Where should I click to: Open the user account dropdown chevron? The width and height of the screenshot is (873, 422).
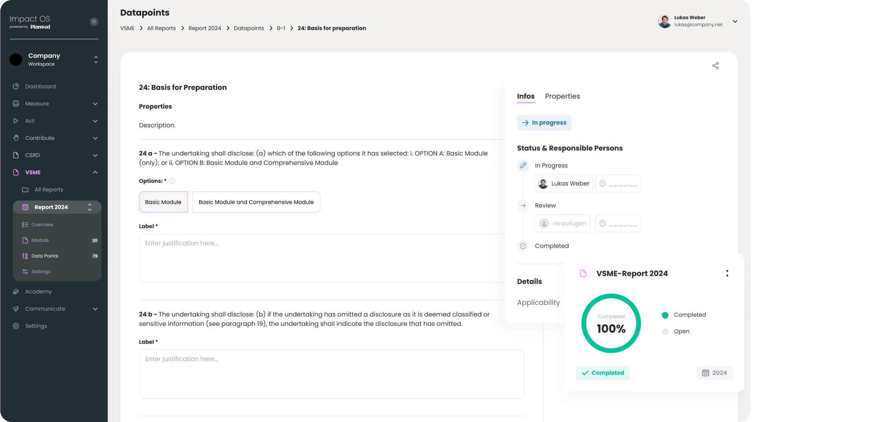tap(735, 22)
